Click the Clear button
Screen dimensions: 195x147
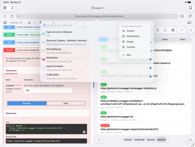point(66,103)
